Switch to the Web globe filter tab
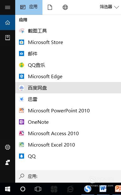This screenshot has width=121, height=195. click(x=65, y=7)
